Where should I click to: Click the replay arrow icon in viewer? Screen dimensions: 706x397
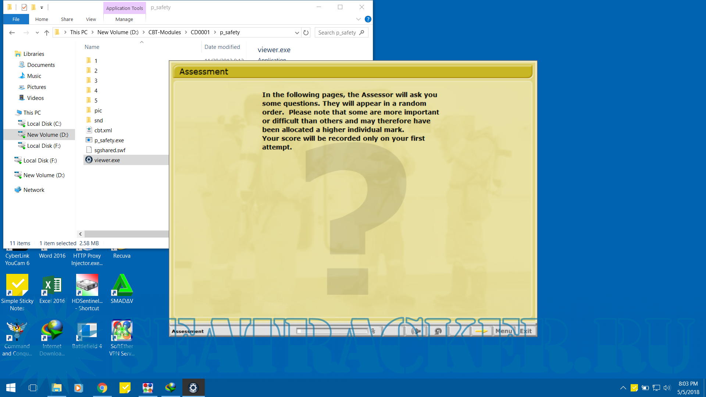(x=438, y=331)
